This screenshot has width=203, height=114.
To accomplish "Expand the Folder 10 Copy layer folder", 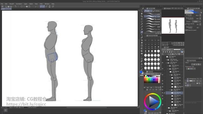I will click(167, 60).
